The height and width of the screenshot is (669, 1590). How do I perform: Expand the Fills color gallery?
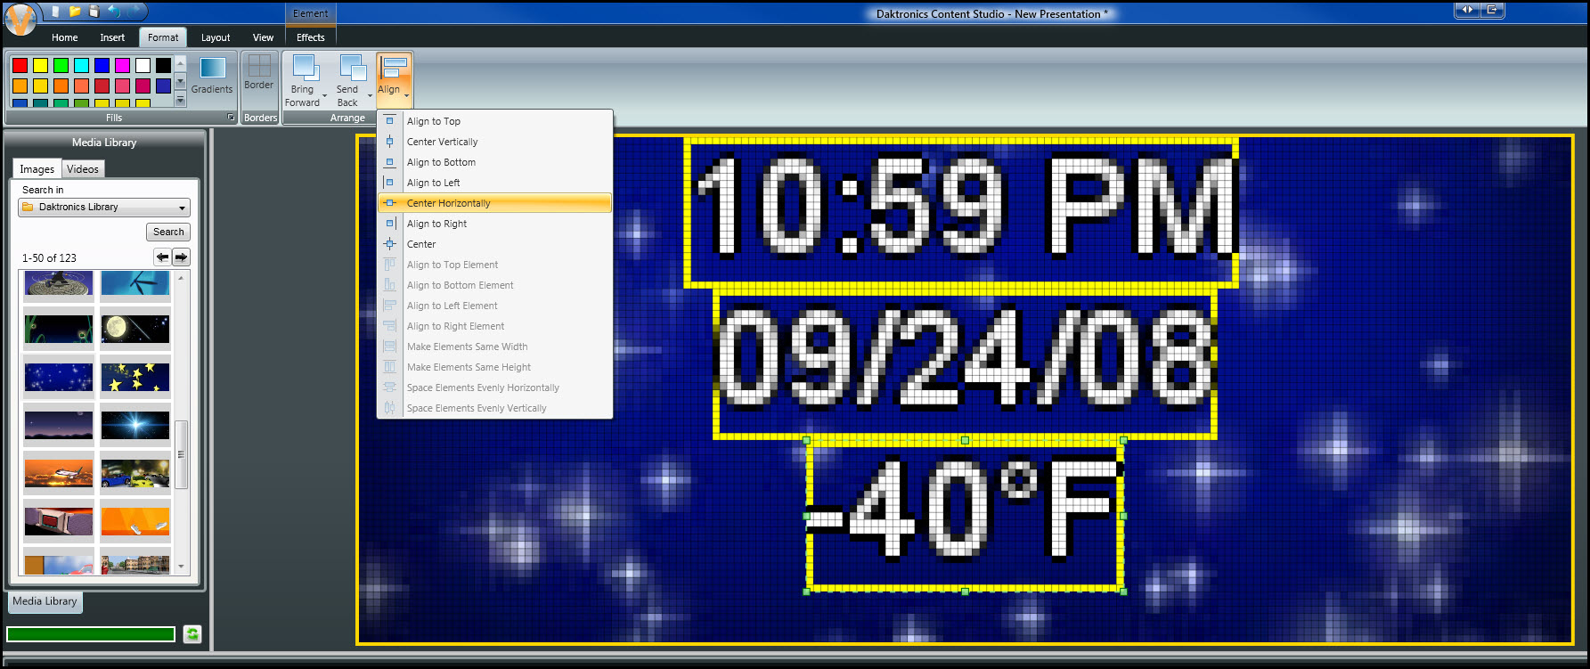(180, 101)
